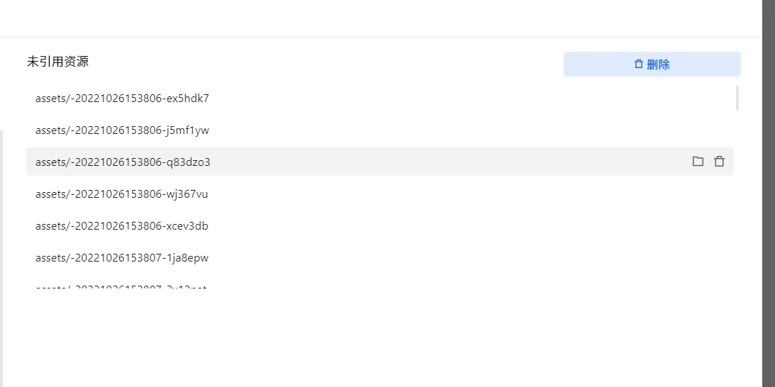Pick the asset ending in 1ja8epw
The height and width of the screenshot is (387, 775).
[x=122, y=258]
